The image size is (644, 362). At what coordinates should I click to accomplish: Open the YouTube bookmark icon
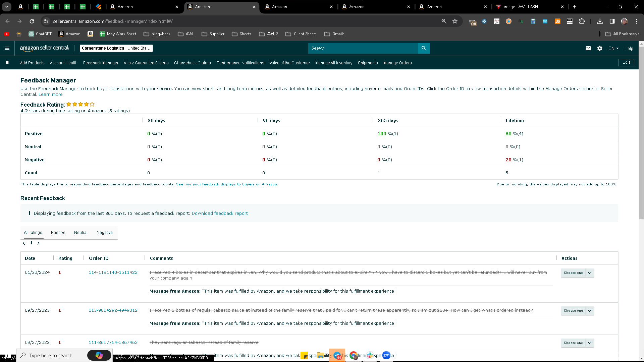tap(7, 34)
